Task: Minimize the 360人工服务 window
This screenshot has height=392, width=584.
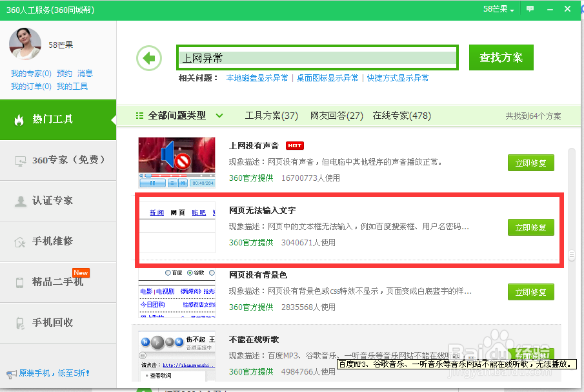Action: coord(550,9)
